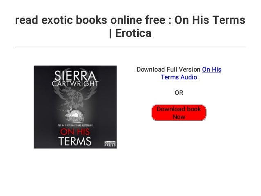Click the Download Full Version text
Screen dimensions: 261x196
[168, 70]
